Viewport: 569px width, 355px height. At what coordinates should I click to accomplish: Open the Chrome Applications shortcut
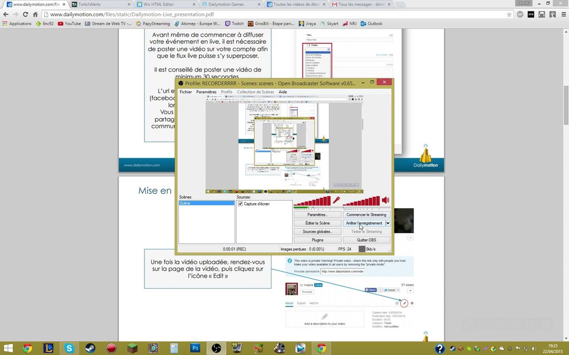point(17,24)
